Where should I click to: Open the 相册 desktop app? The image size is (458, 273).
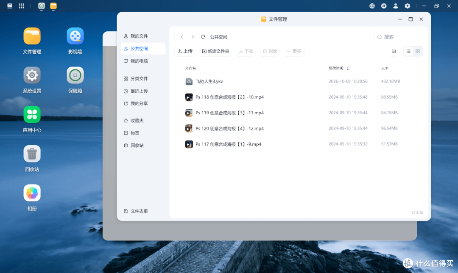pyautogui.click(x=32, y=193)
